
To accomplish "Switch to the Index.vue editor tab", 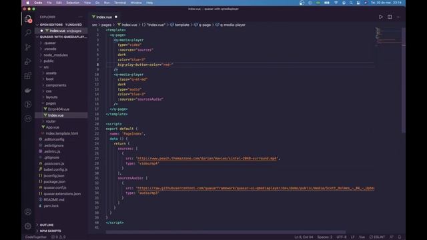I will click(x=105, y=17).
